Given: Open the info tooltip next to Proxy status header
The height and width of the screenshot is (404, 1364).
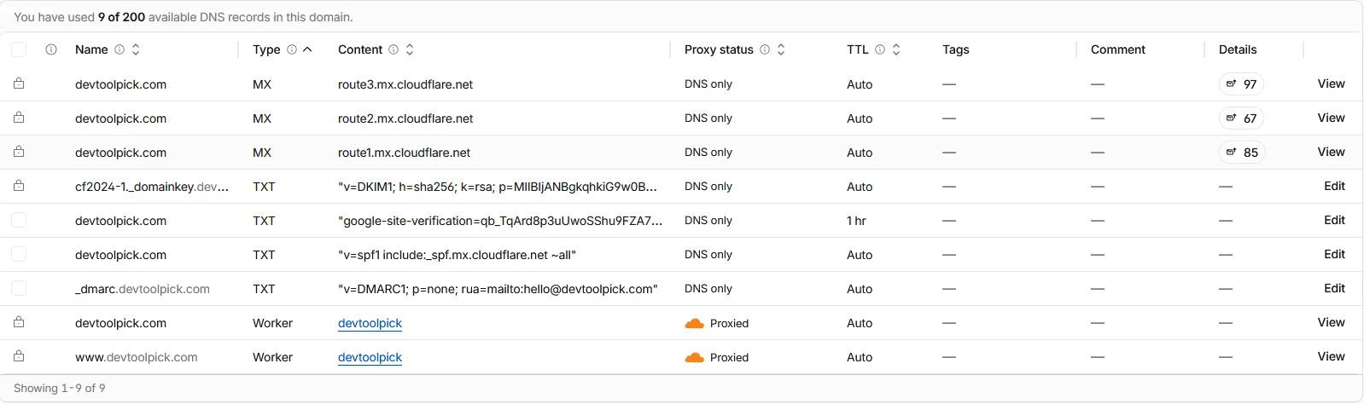Looking at the screenshot, I should coord(765,49).
